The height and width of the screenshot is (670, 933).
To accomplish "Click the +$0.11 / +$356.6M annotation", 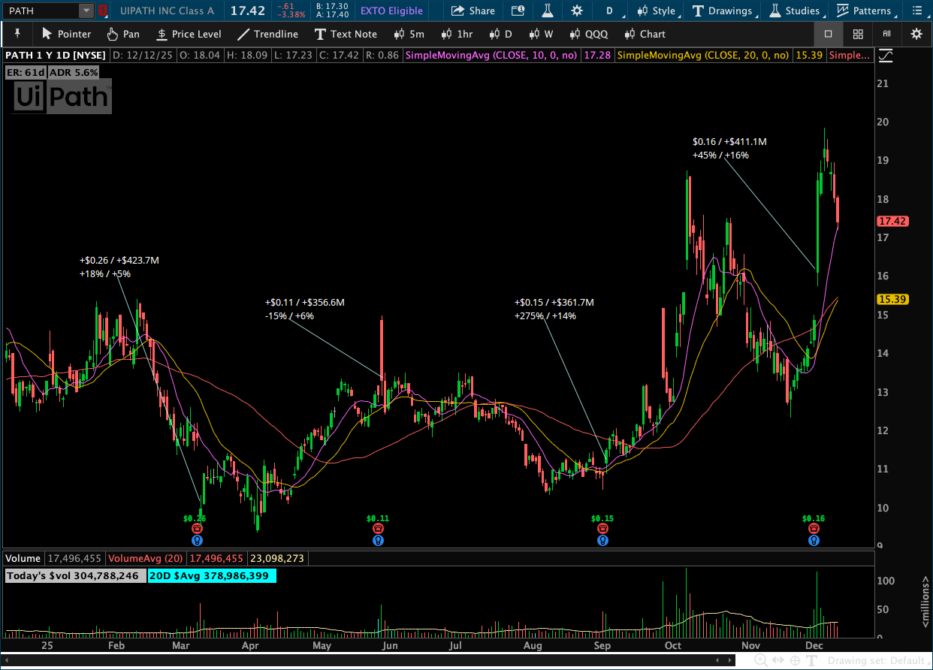I will [305, 303].
